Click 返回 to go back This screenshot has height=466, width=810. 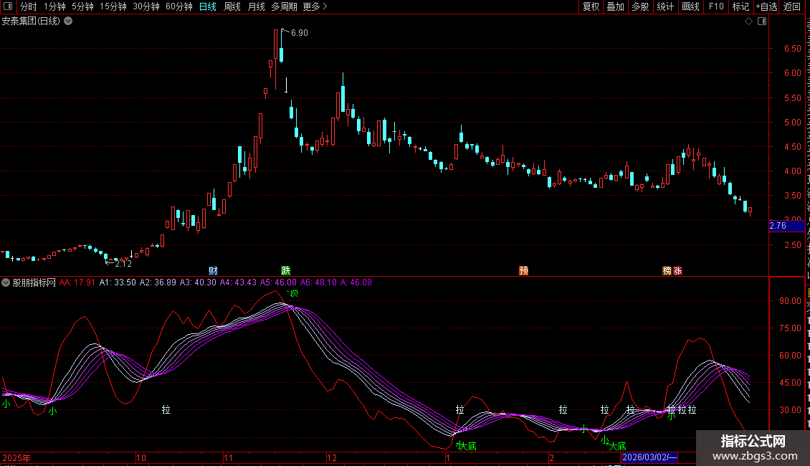(791, 6)
